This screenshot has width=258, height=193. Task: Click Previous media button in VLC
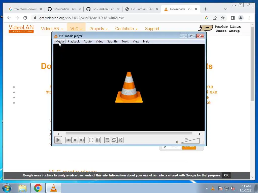coord(69,140)
